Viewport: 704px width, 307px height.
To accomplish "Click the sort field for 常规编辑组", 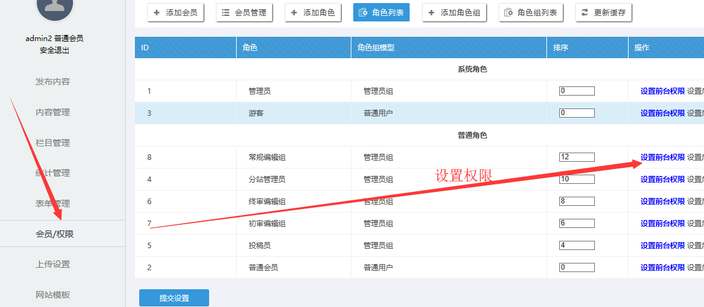I will (x=576, y=157).
